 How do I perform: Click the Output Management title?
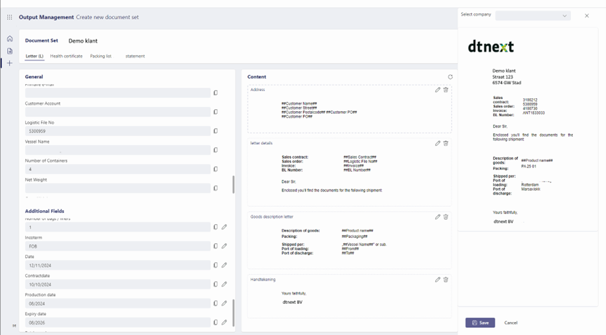[x=46, y=17]
